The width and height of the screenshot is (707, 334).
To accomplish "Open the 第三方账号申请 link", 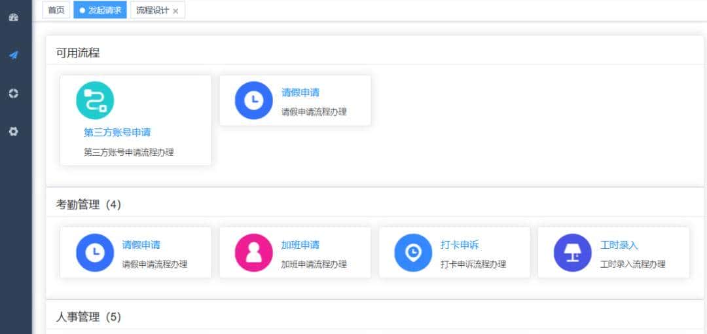I will pos(117,132).
